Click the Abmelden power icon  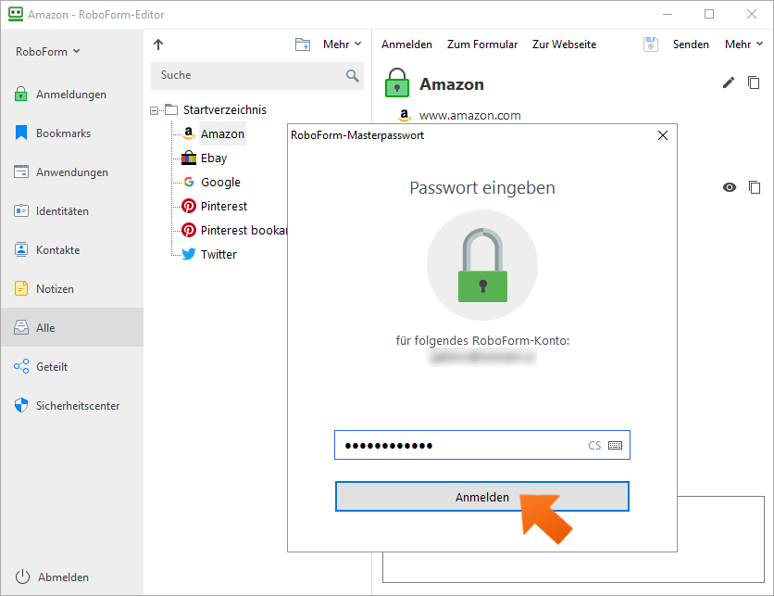tap(23, 577)
